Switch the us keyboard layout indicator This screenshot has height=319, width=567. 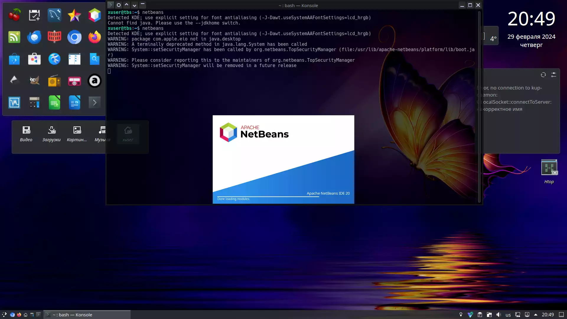click(x=508, y=315)
